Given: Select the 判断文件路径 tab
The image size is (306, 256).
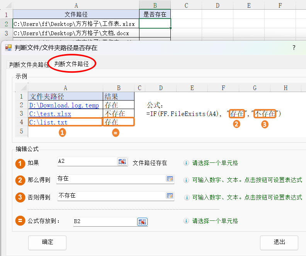Looking at the screenshot, I should tap(71, 64).
